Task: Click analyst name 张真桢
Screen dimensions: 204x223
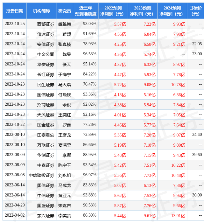Action: (x=65, y=44)
